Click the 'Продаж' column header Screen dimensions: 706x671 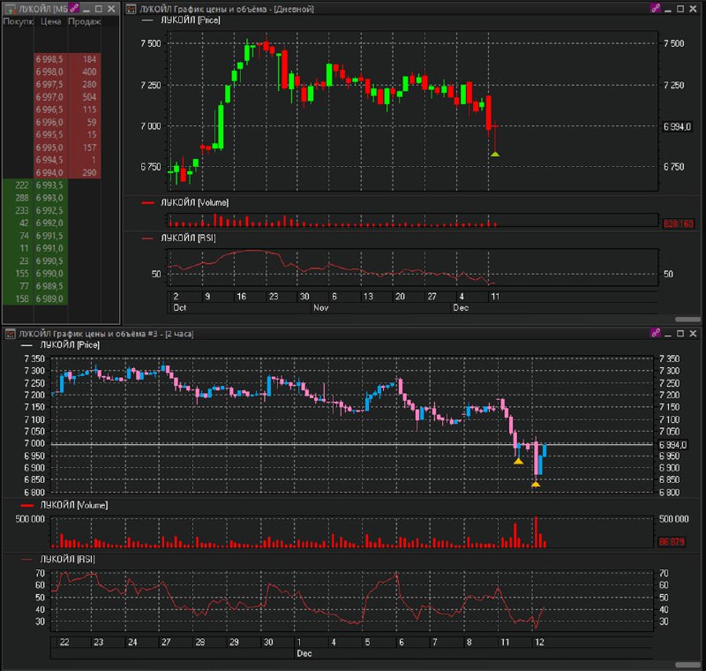click(x=84, y=21)
